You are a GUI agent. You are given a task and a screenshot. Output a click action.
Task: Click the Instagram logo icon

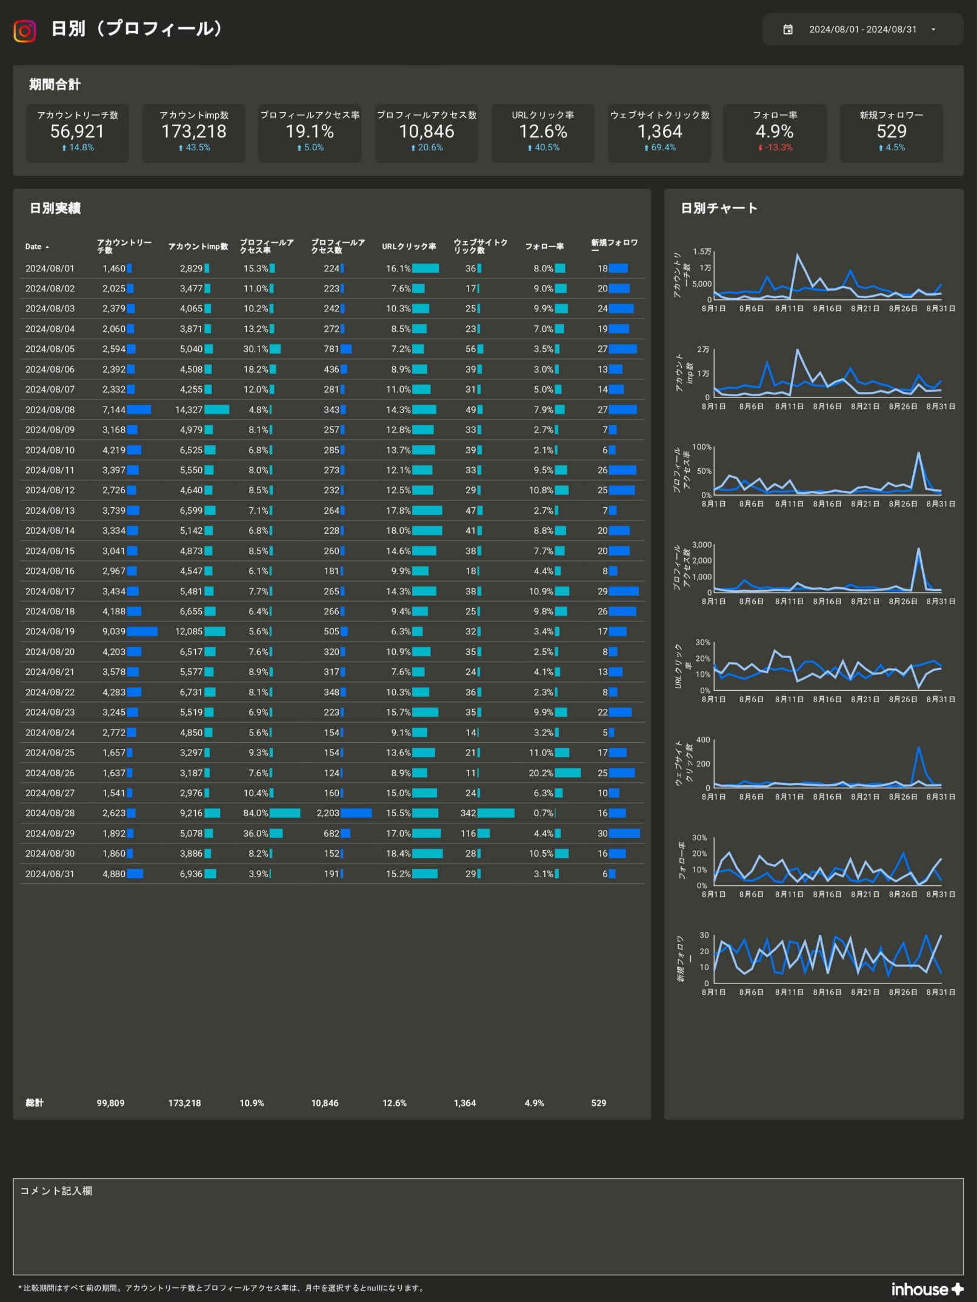(x=25, y=30)
